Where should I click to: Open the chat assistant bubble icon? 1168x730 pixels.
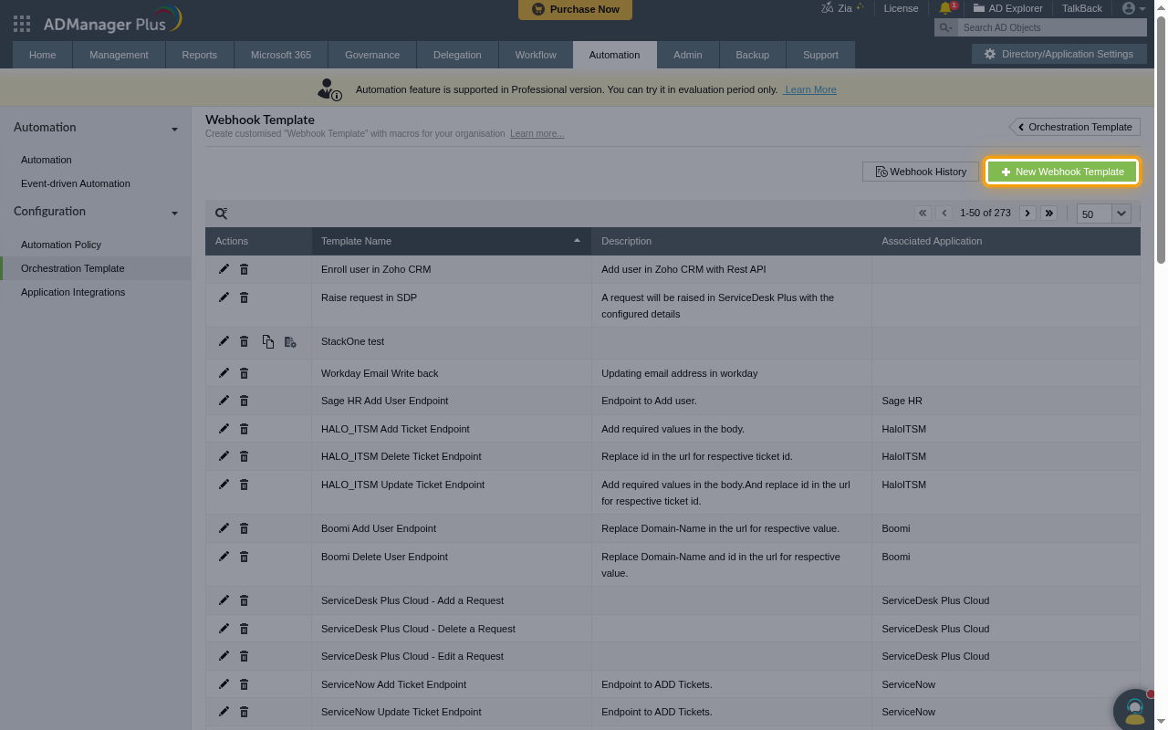point(1135,710)
